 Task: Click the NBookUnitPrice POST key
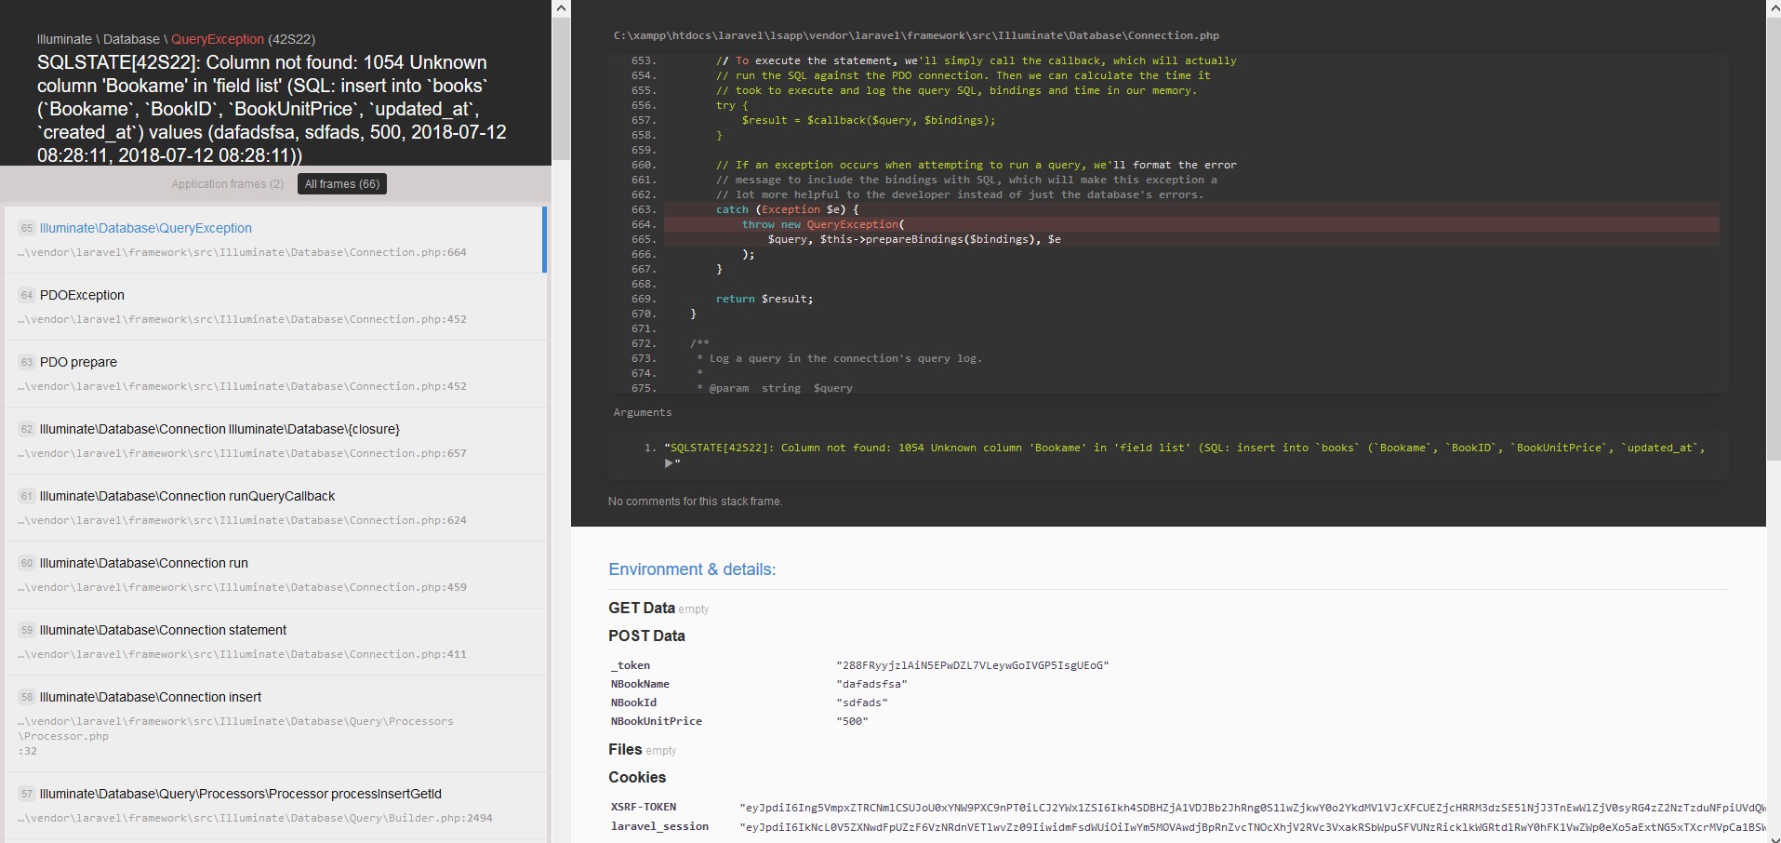[x=657, y=721]
